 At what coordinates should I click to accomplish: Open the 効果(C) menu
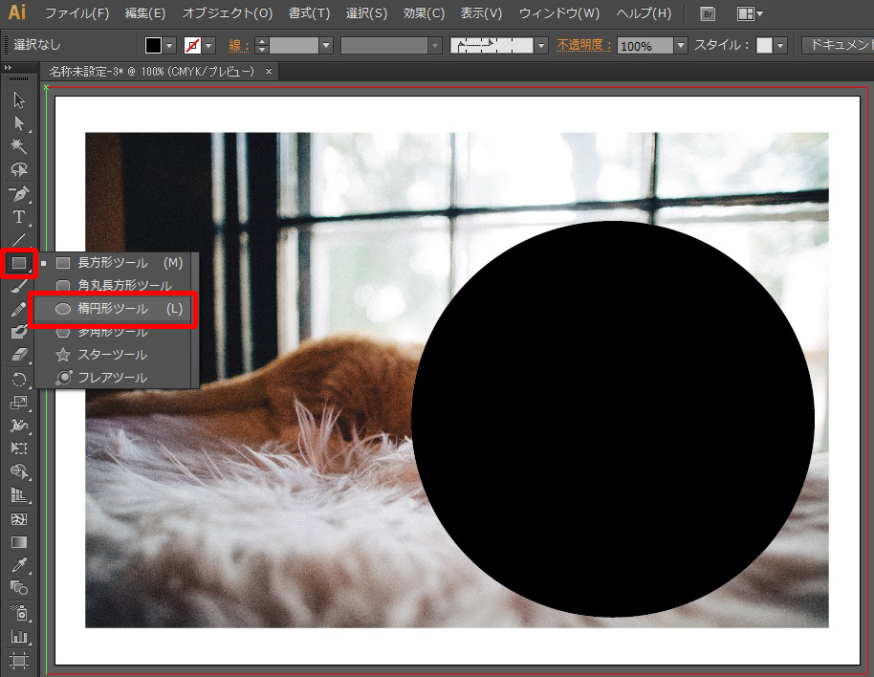(424, 14)
